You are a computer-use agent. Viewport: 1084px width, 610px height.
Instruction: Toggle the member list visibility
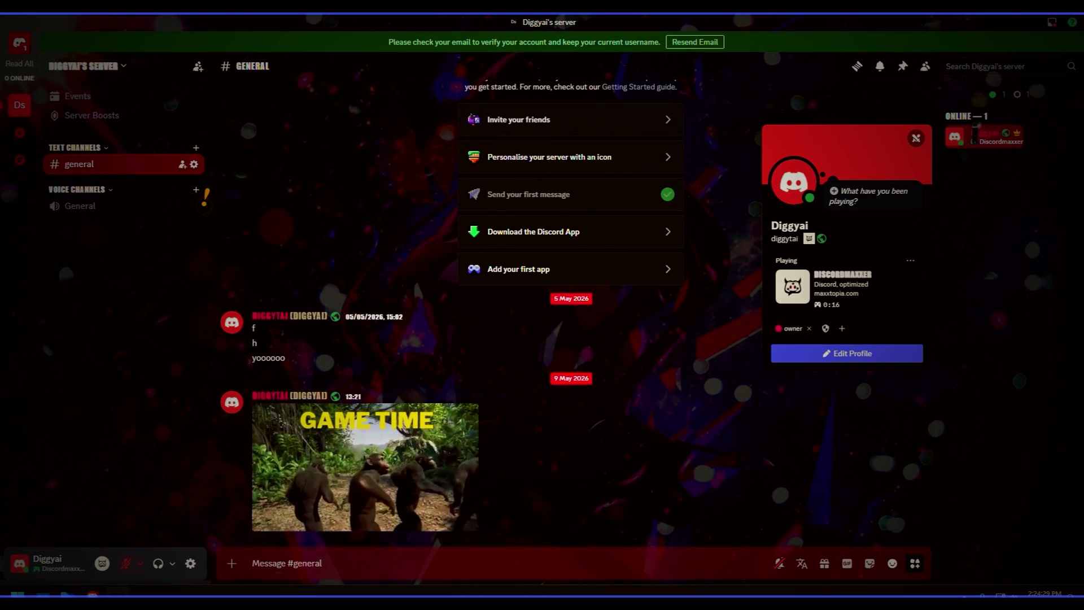[x=925, y=67]
